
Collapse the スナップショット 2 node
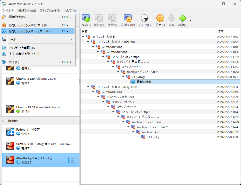(108, 107)
